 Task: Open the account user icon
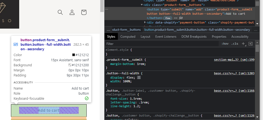click(72, 12)
